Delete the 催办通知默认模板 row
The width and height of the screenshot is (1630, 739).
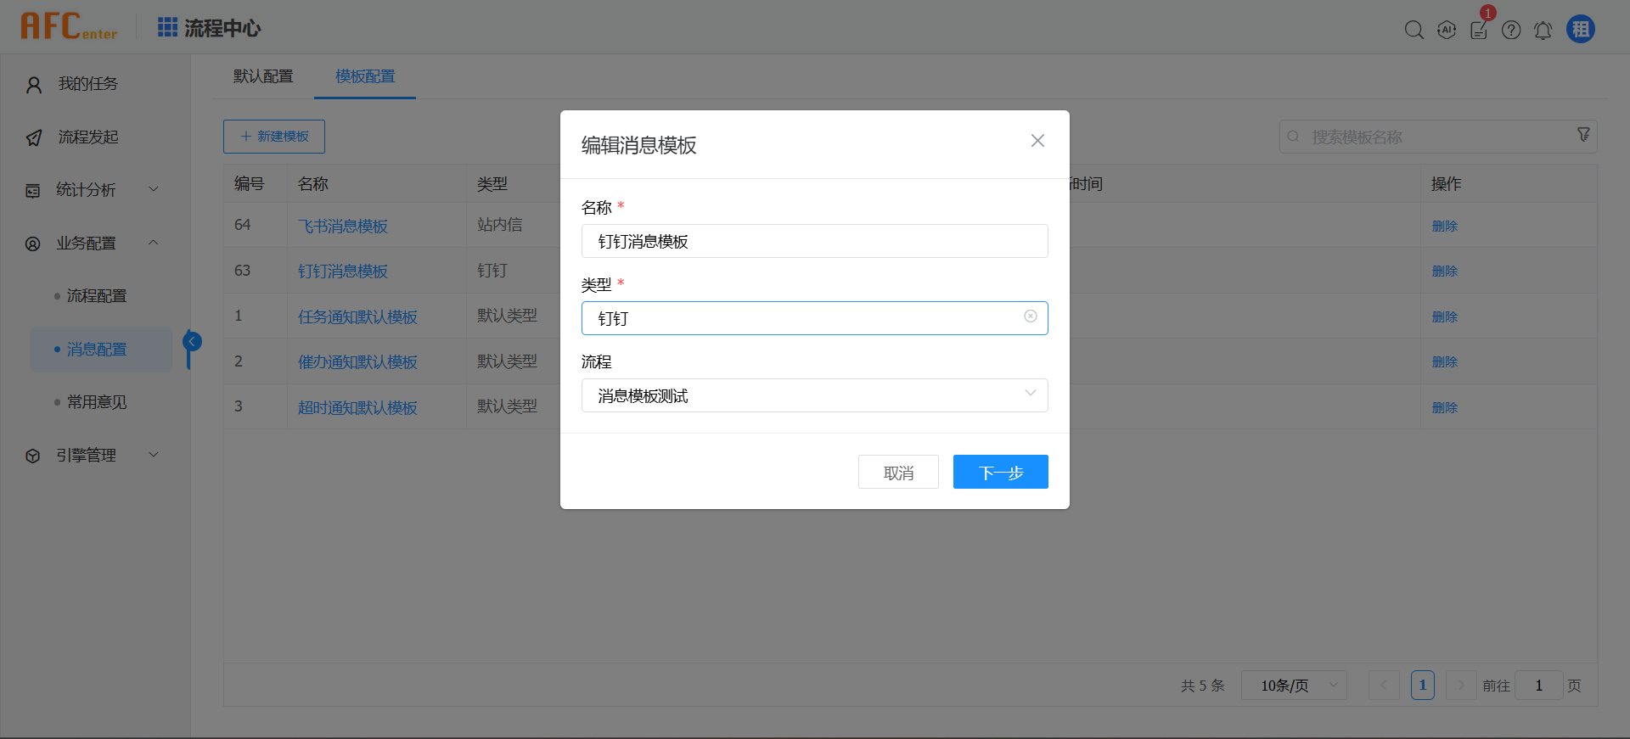pyautogui.click(x=1445, y=362)
